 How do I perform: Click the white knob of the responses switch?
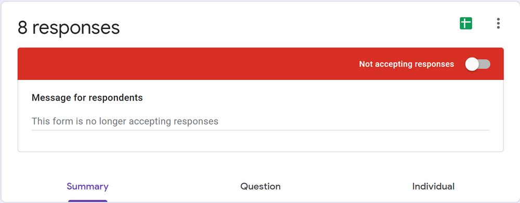click(x=472, y=64)
